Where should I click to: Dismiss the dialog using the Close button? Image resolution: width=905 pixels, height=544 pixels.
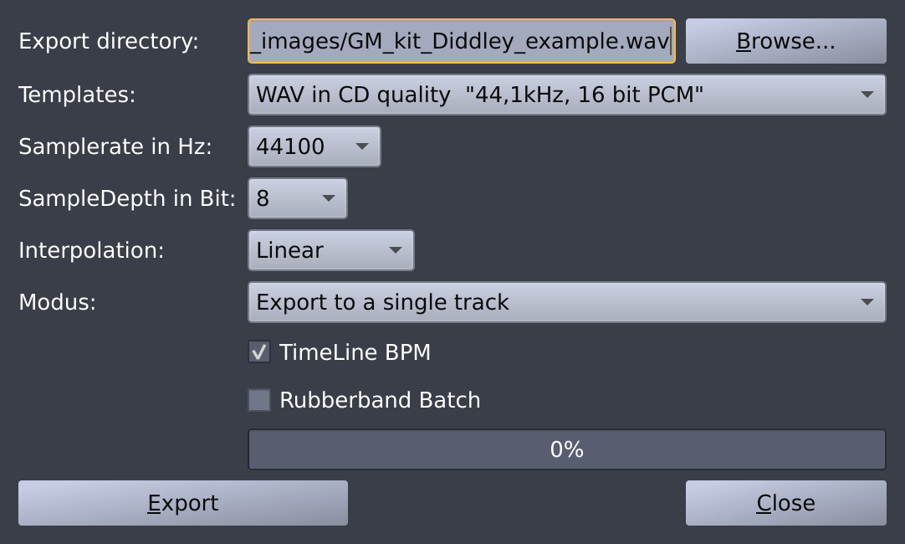tap(785, 503)
